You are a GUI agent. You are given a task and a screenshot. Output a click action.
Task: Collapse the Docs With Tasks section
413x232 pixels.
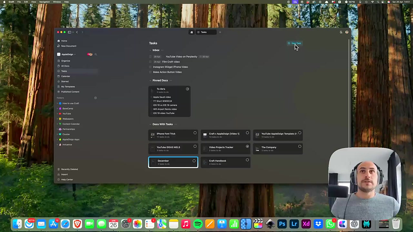[x=150, y=124]
